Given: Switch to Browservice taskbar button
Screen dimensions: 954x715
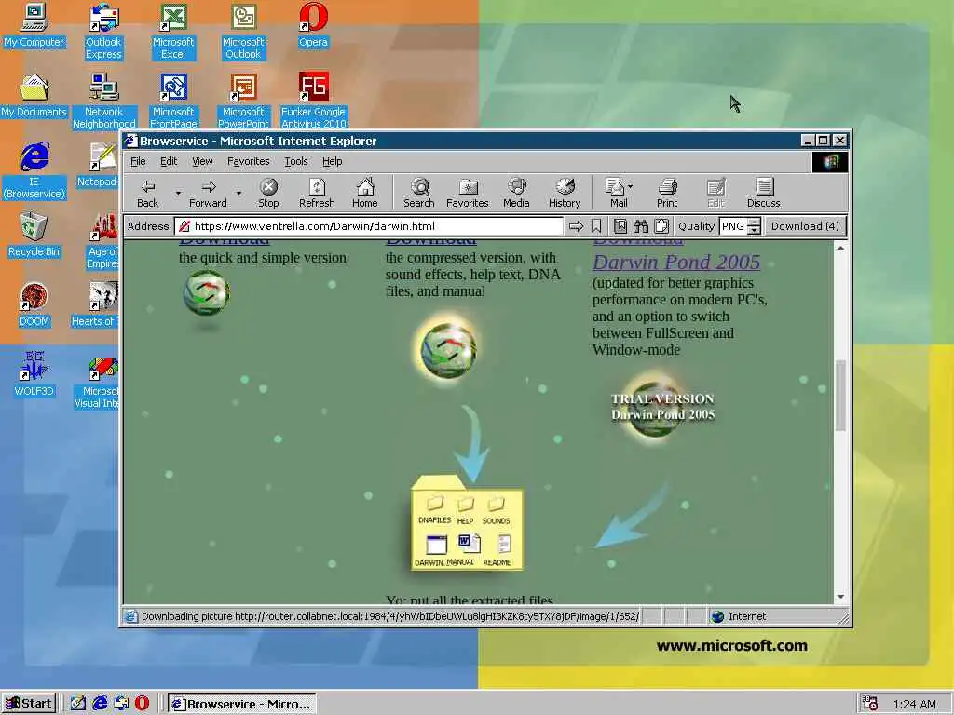Looking at the screenshot, I should [x=242, y=704].
